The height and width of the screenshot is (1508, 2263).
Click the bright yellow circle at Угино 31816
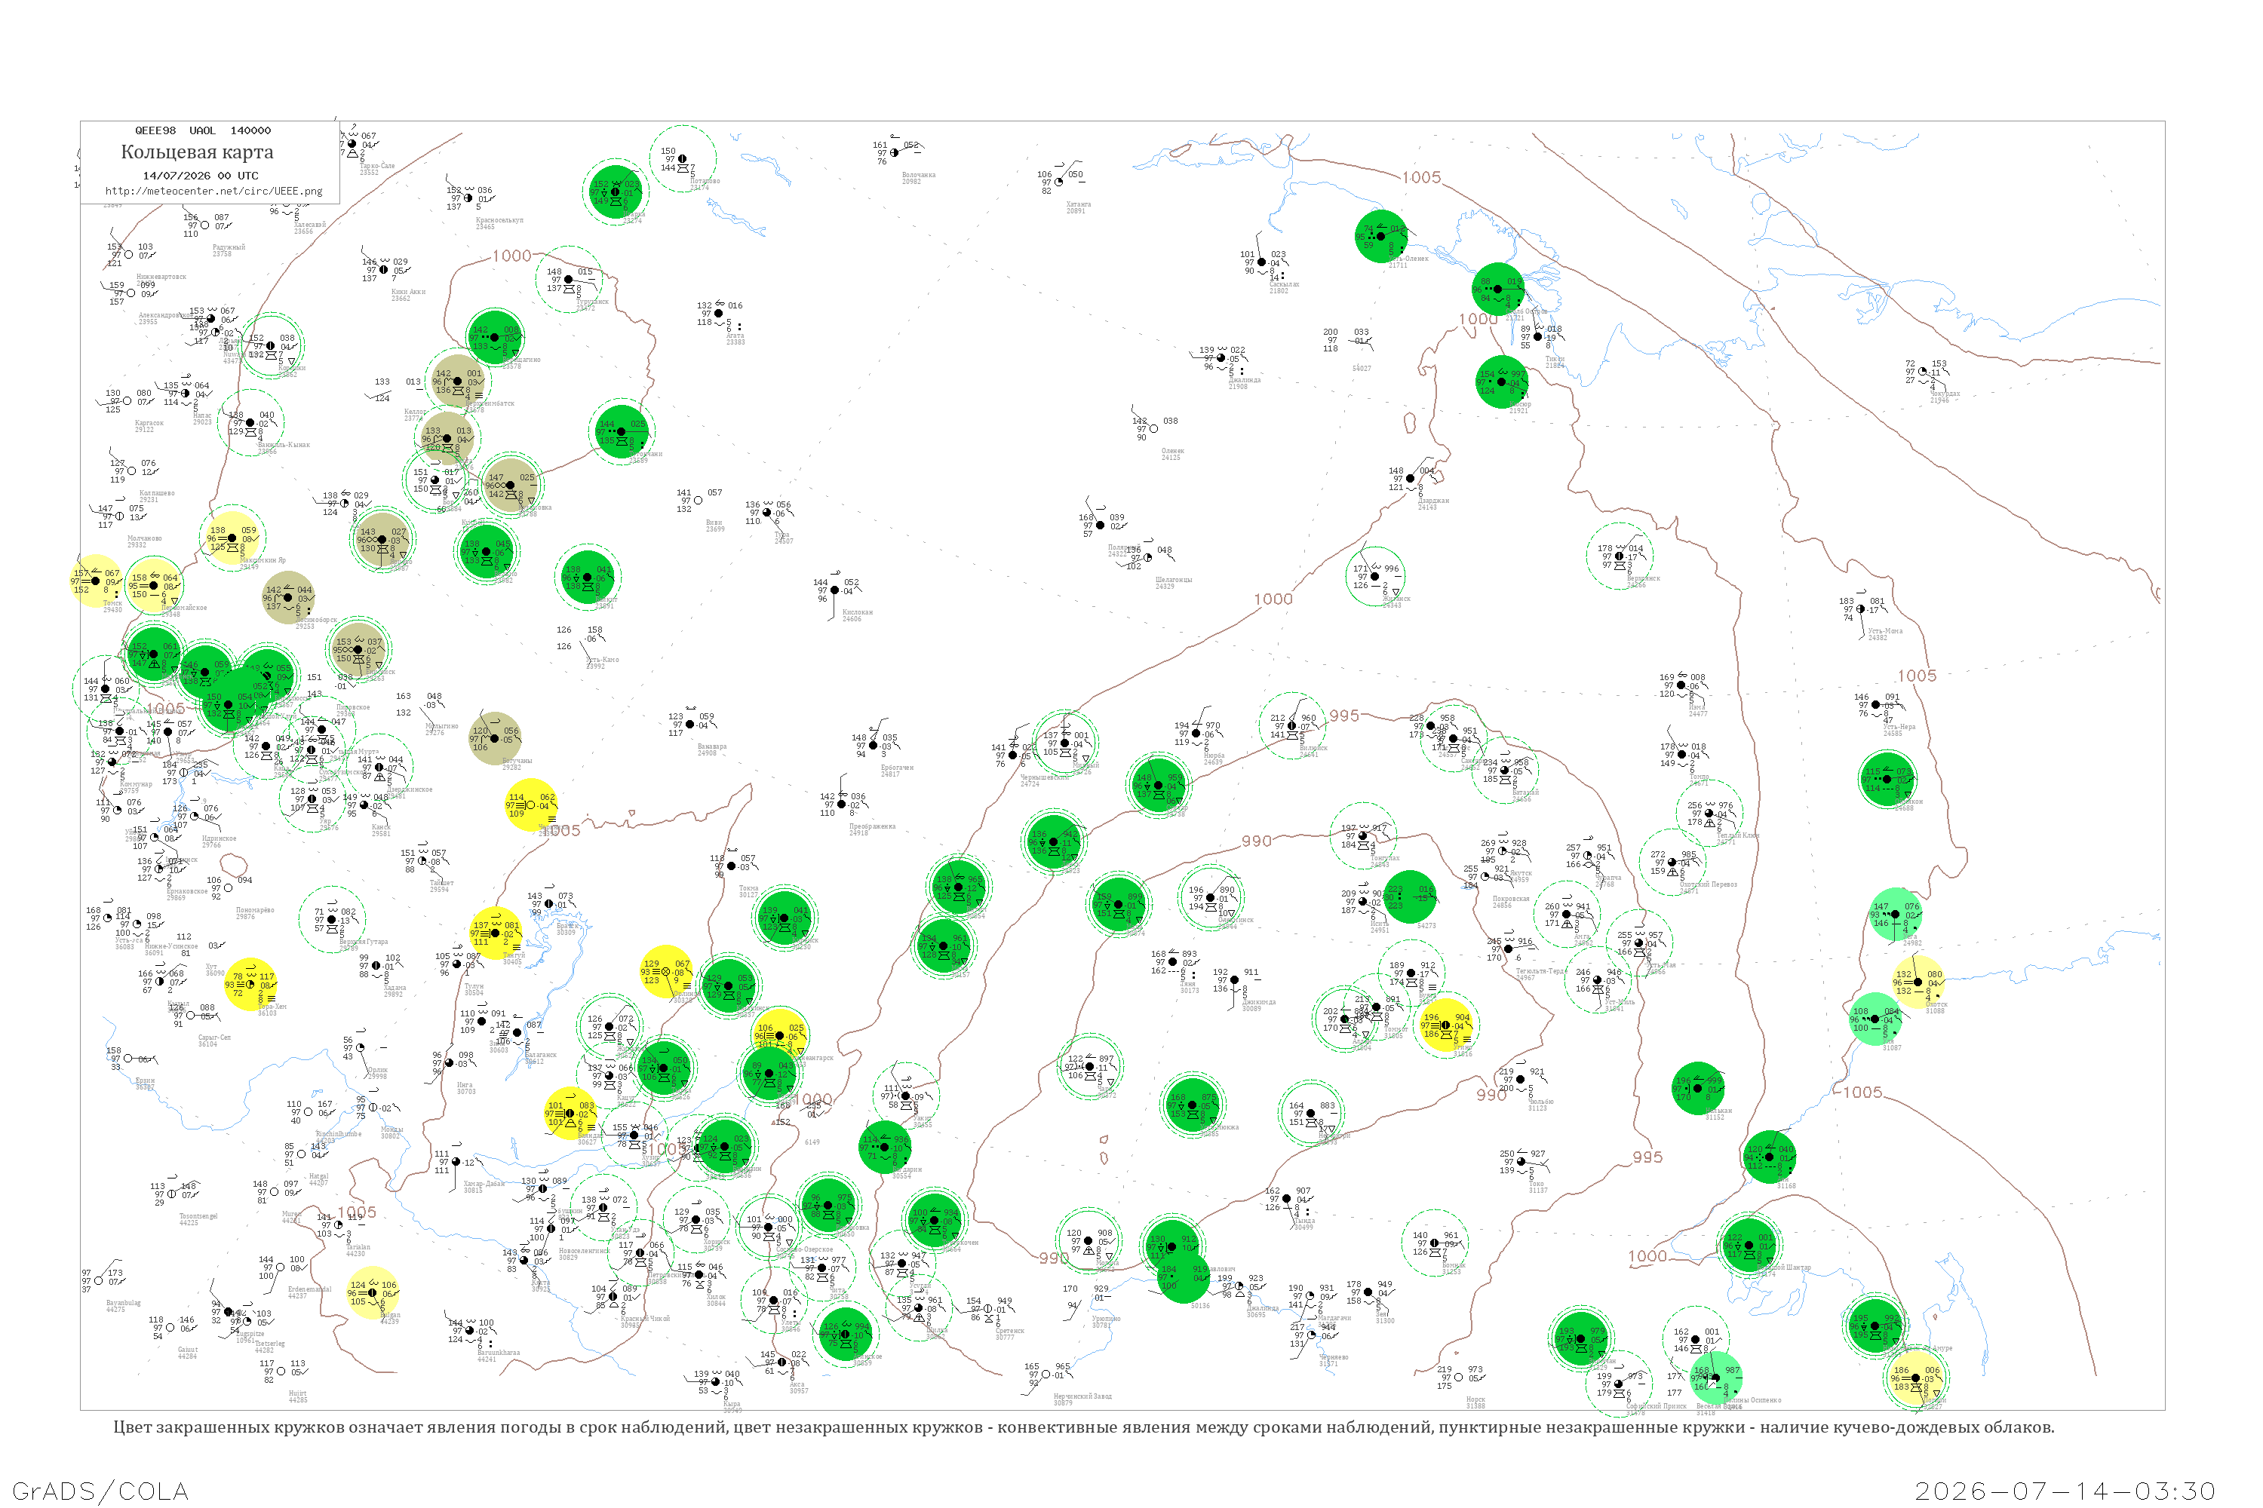tap(1445, 1026)
